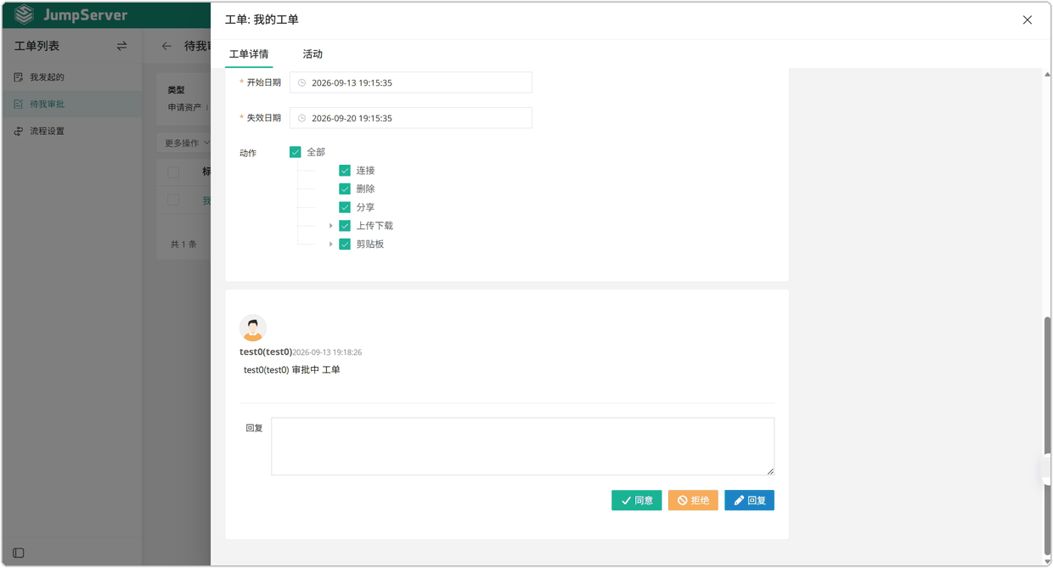This screenshot has width=1053, height=568.
Task: Click the timestamp '2026-09-13 19:18:26'
Action: click(327, 352)
